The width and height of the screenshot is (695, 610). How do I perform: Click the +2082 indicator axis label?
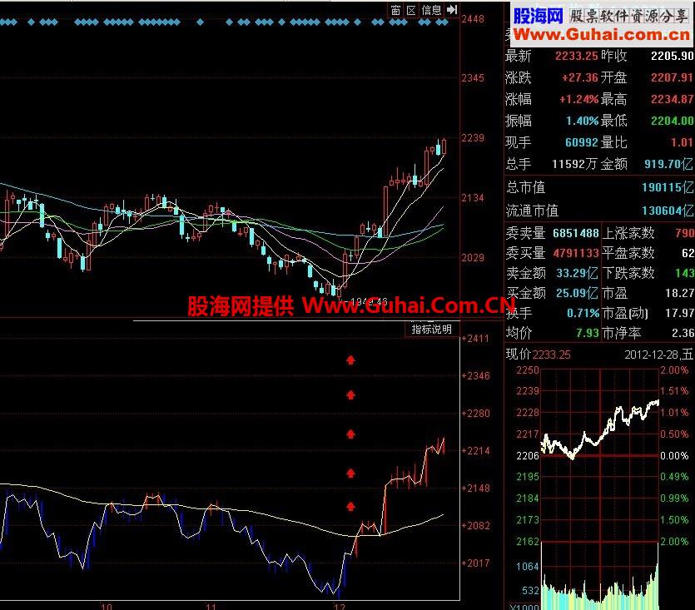[x=475, y=526]
